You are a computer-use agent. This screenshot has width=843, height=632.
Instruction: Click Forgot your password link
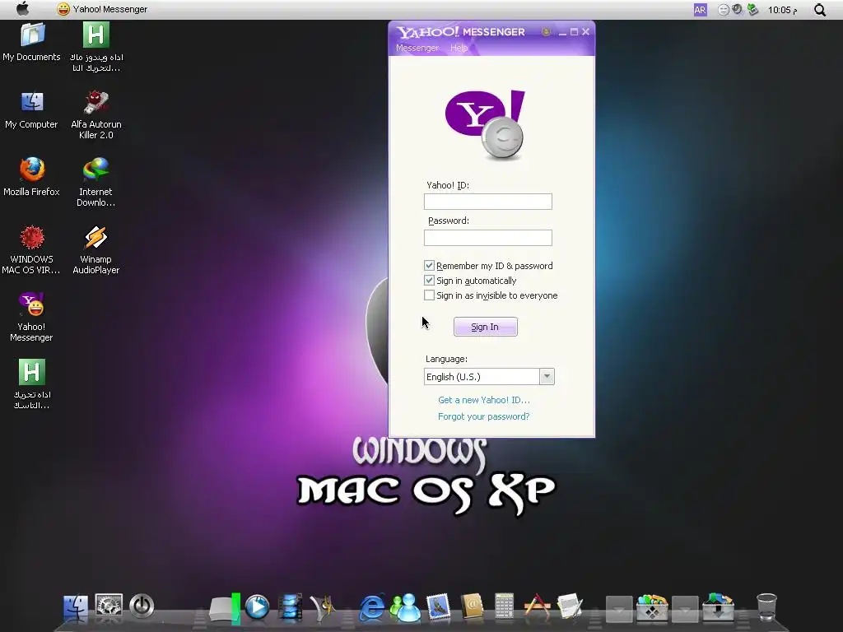coord(484,416)
